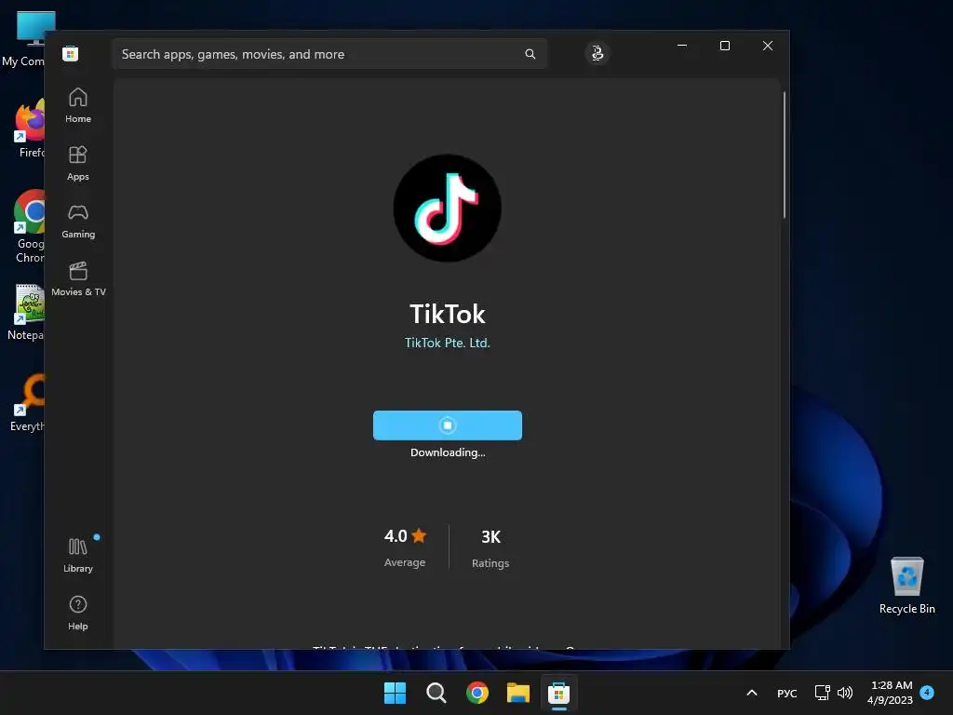Open TikTok Pte. Ltd. publisher link

tap(448, 343)
